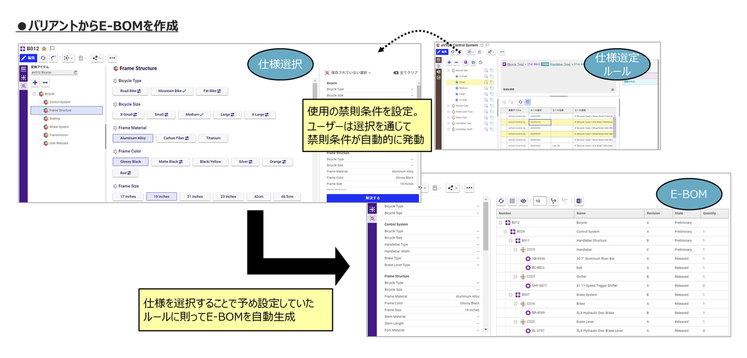Select the Carbon Fiber frame material option
This screenshot has width=747, height=358.
(x=176, y=138)
